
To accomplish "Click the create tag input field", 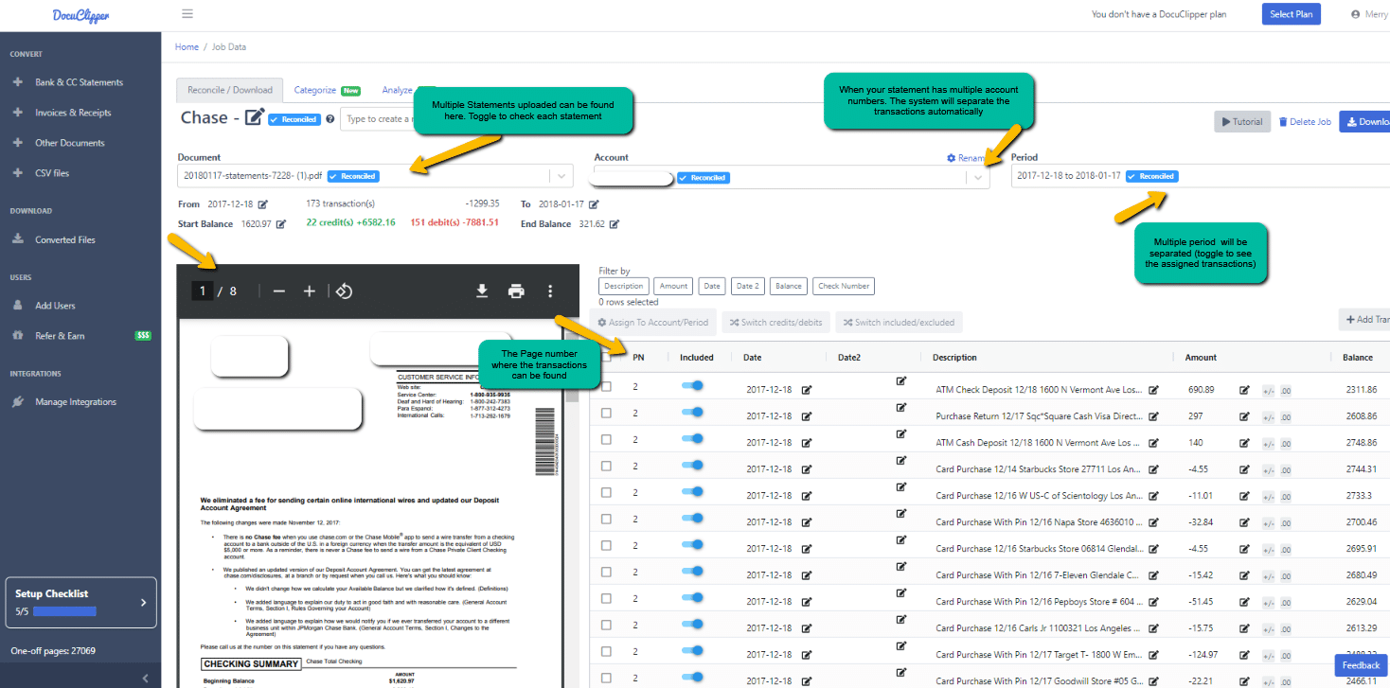I will pyautogui.click(x=379, y=119).
